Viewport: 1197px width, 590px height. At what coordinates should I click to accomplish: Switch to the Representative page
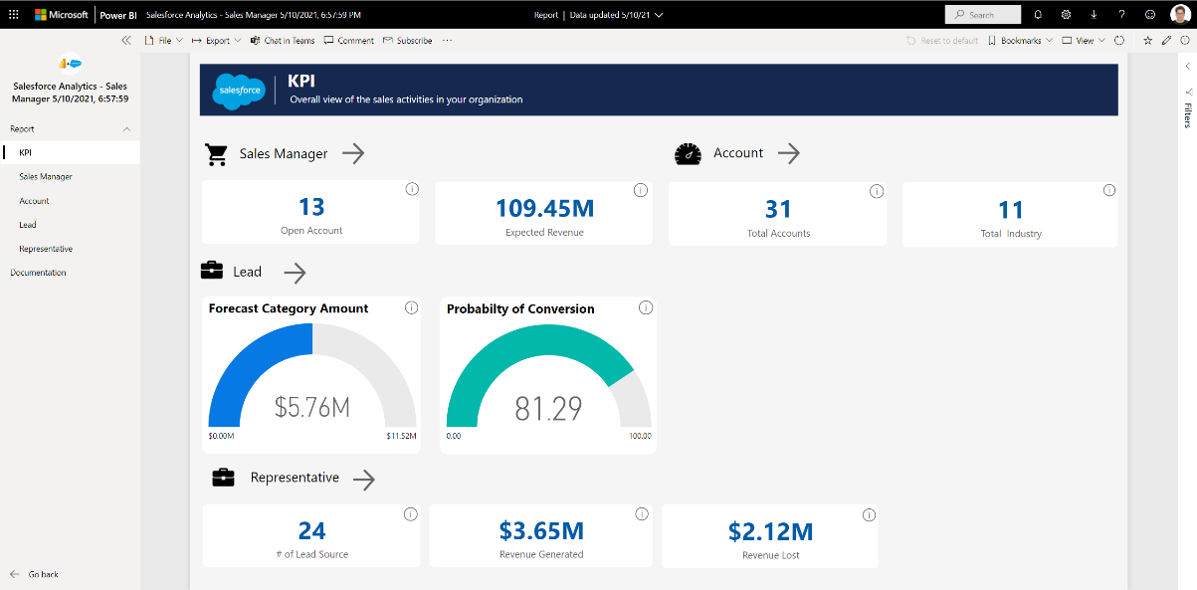click(x=46, y=249)
